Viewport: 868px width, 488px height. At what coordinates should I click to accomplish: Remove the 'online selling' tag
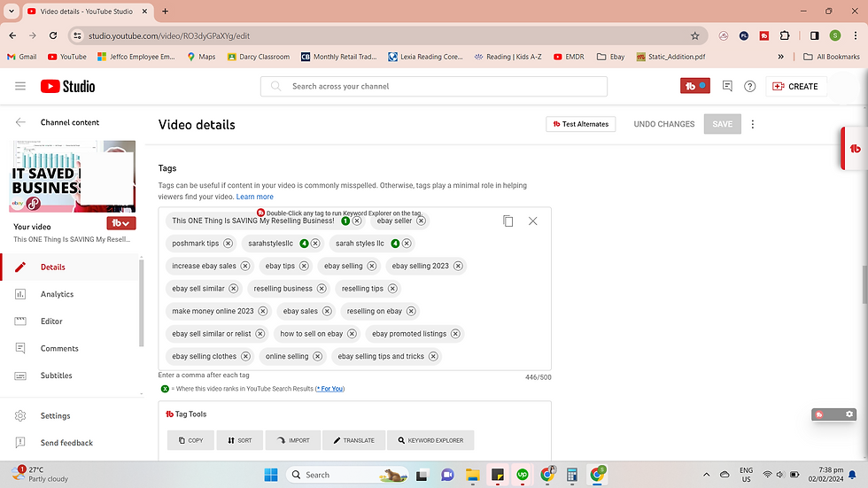tap(318, 357)
